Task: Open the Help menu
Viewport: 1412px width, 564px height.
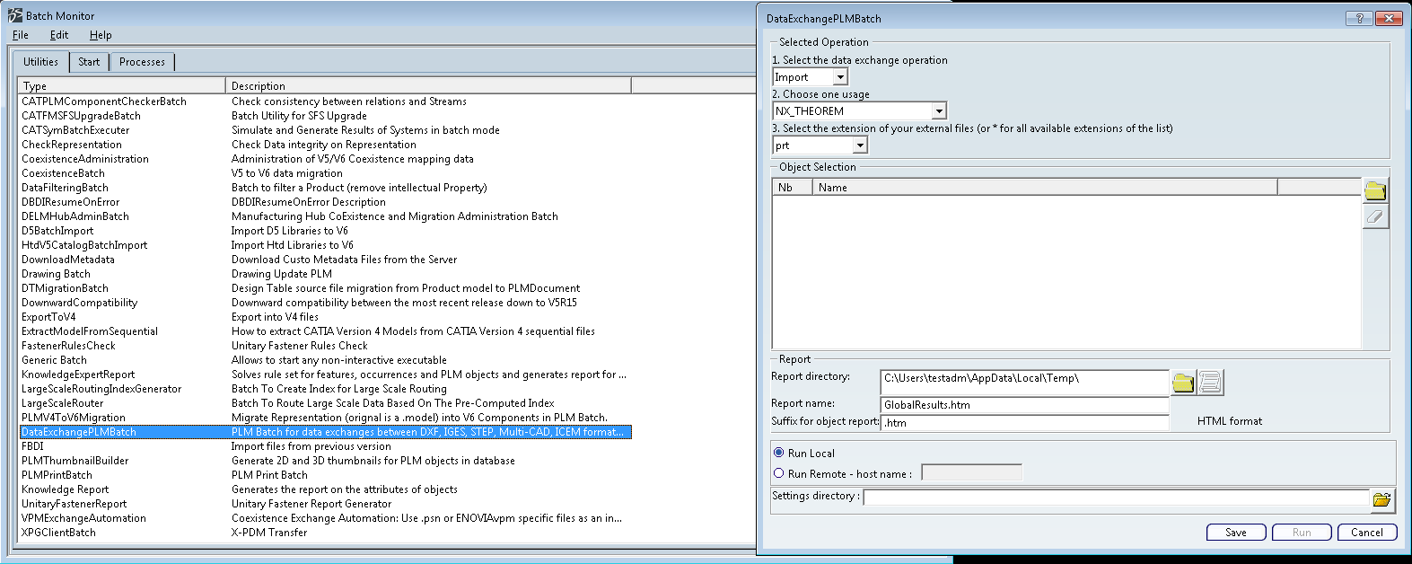Action: pyautogui.click(x=101, y=35)
